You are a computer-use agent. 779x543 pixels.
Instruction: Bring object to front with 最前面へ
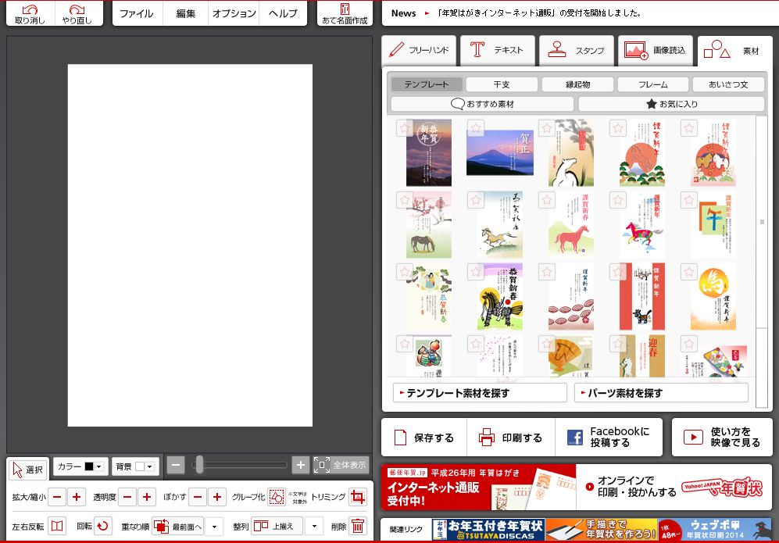178,526
